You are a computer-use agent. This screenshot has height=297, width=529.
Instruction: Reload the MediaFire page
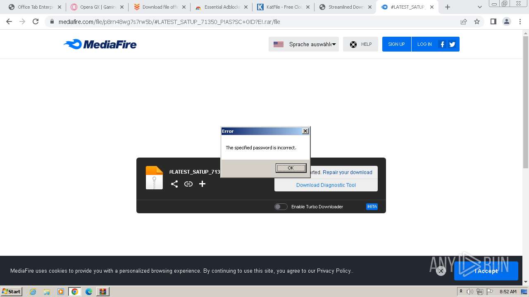36,21
